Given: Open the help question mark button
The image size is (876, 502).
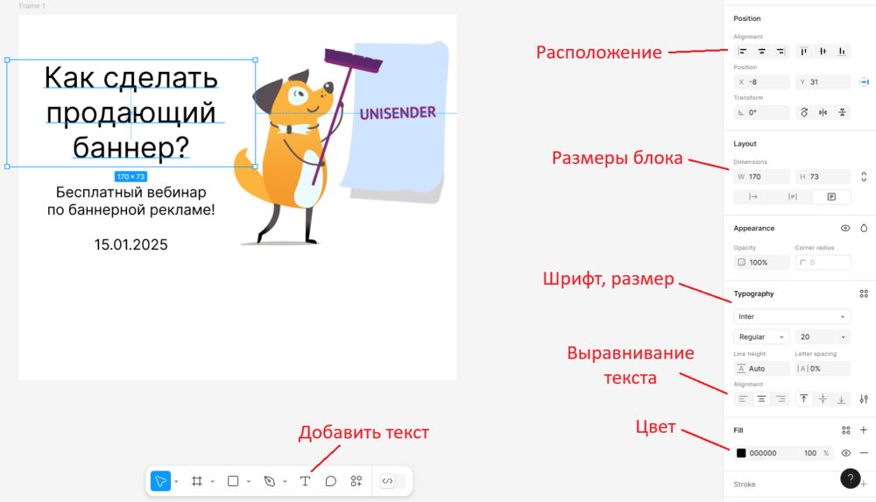Looking at the screenshot, I should point(851,478).
